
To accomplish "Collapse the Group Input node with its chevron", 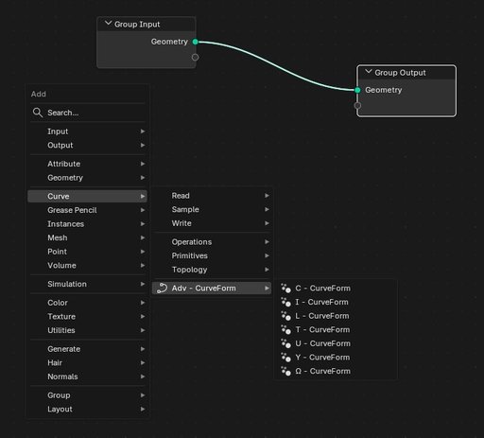I will (108, 24).
